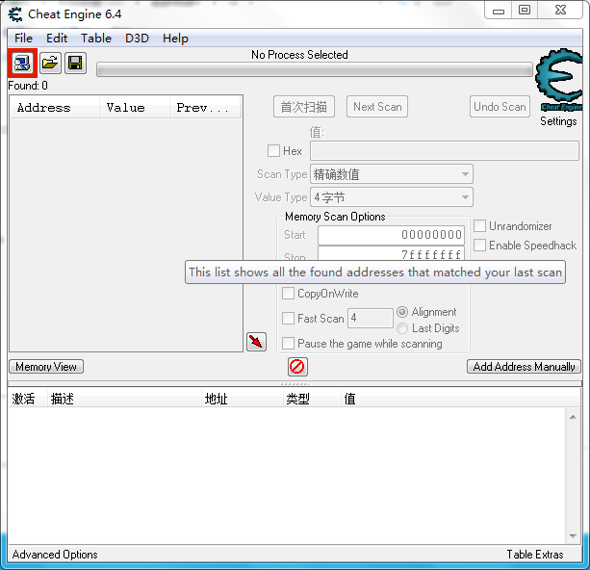Click the value input field
Screen dimensions: 590x570
click(x=445, y=151)
